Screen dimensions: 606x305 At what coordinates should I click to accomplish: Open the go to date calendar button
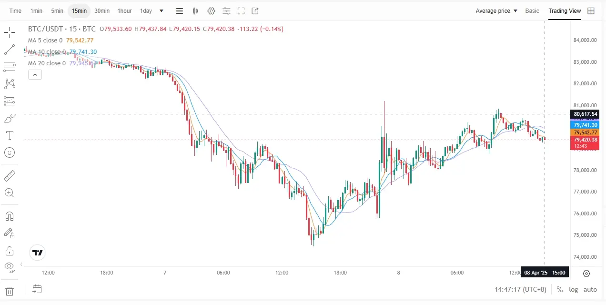(x=37, y=289)
